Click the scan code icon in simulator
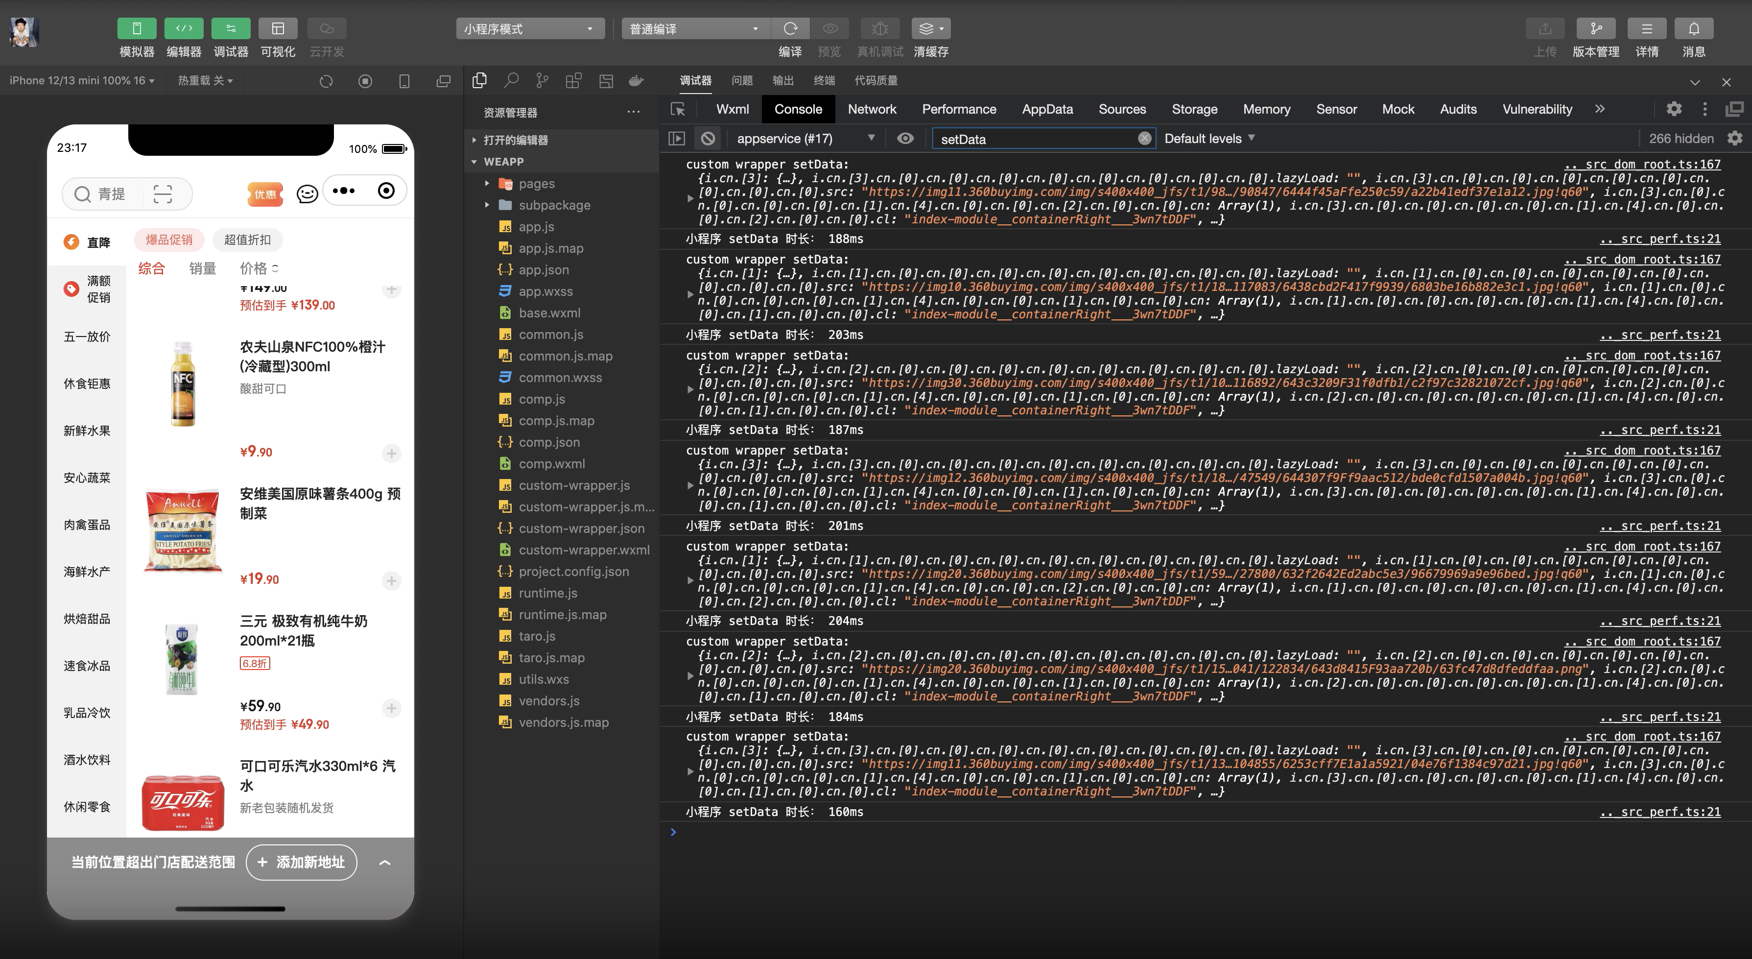1752x959 pixels. [163, 194]
